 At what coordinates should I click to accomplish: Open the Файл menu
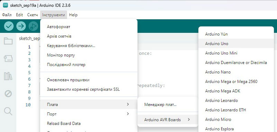pos(7,15)
